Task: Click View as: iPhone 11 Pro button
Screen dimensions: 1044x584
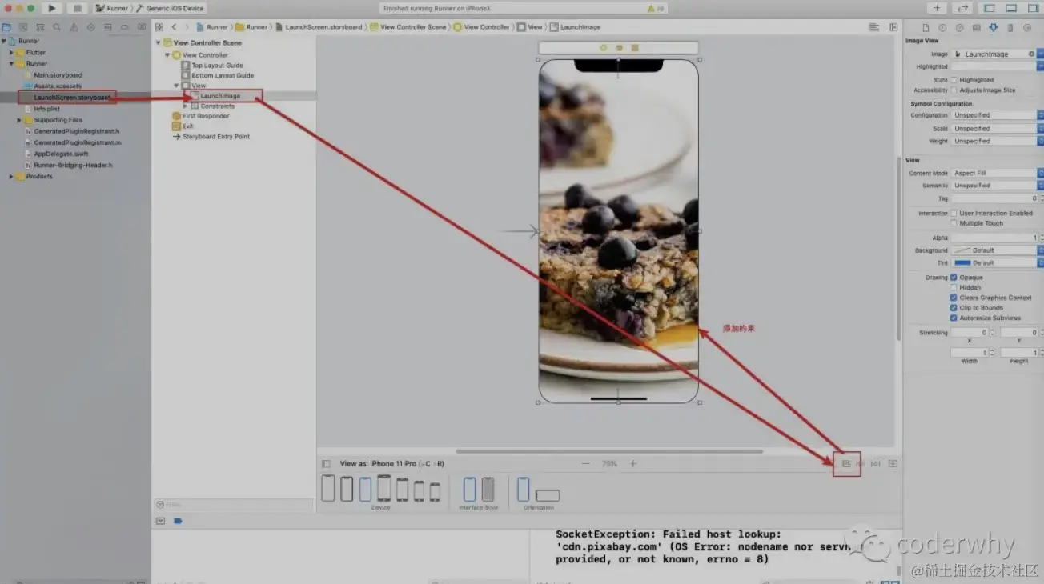Action: 392,463
